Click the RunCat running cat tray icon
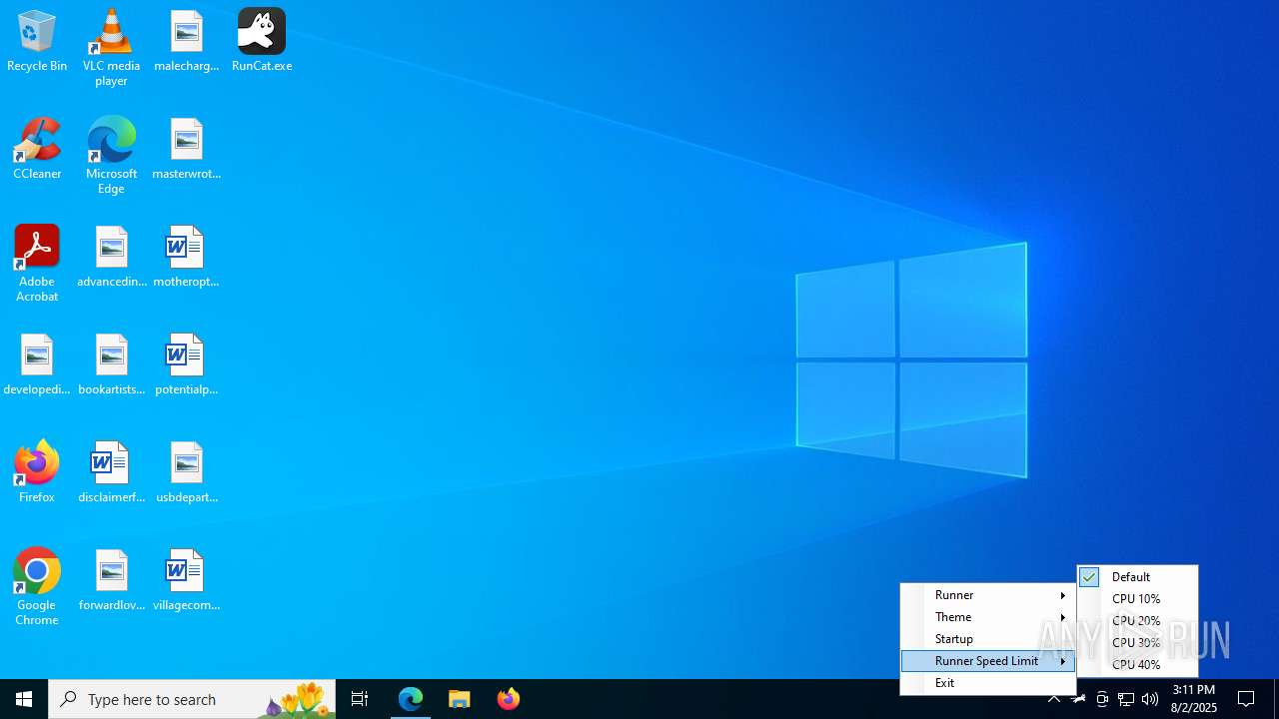1279x719 pixels. click(x=1078, y=699)
